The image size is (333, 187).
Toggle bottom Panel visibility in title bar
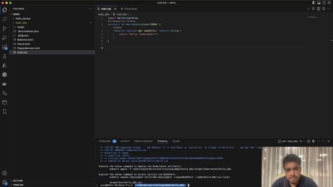tap(319, 3)
